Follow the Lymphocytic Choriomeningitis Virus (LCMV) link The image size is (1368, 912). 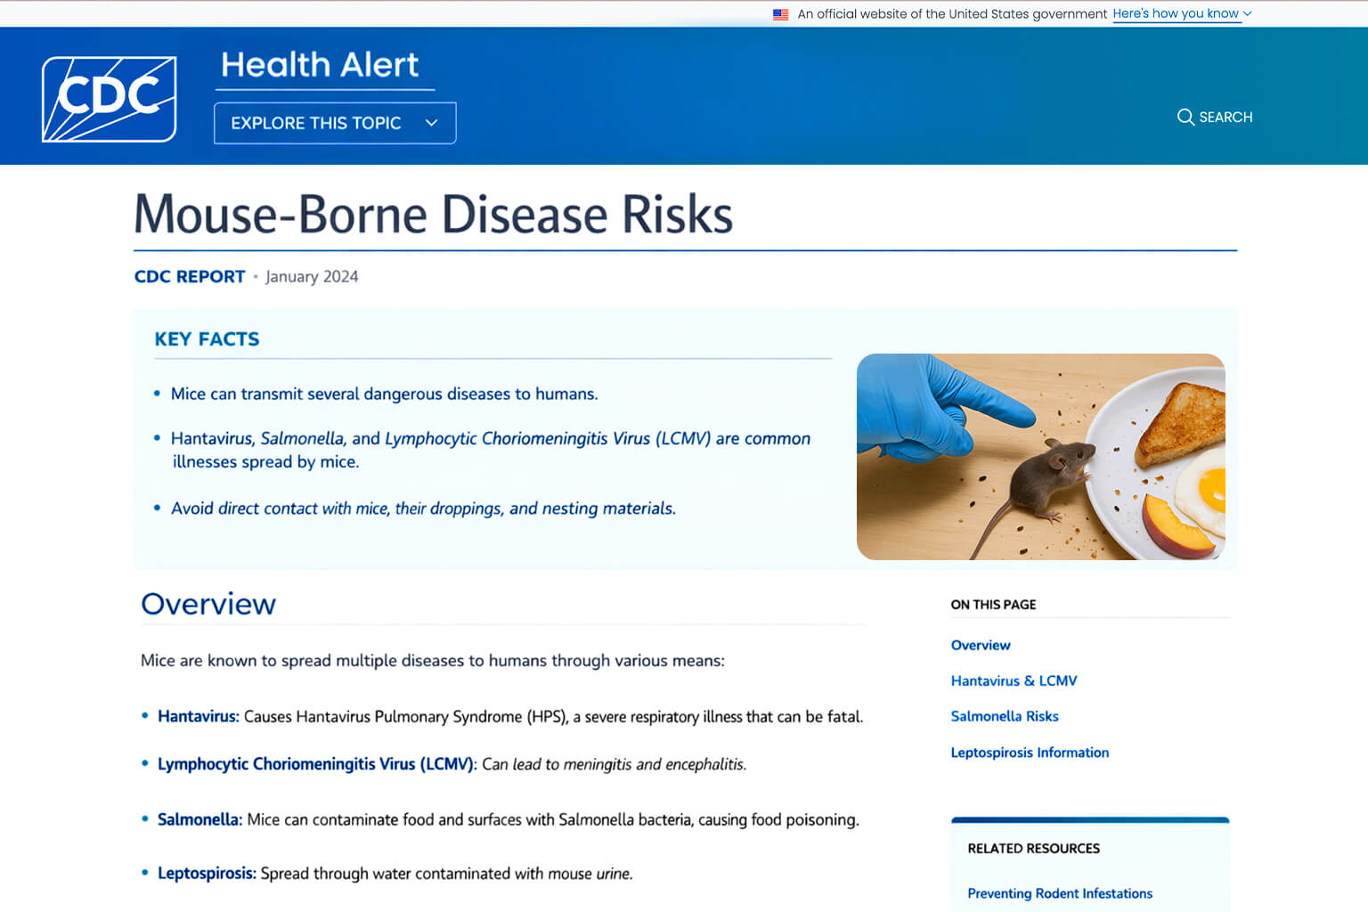[x=315, y=764]
